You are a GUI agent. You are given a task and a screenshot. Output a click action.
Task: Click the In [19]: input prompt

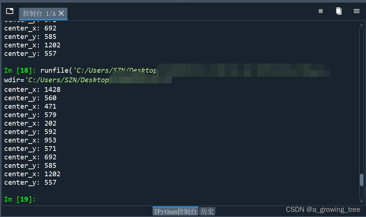(20, 199)
